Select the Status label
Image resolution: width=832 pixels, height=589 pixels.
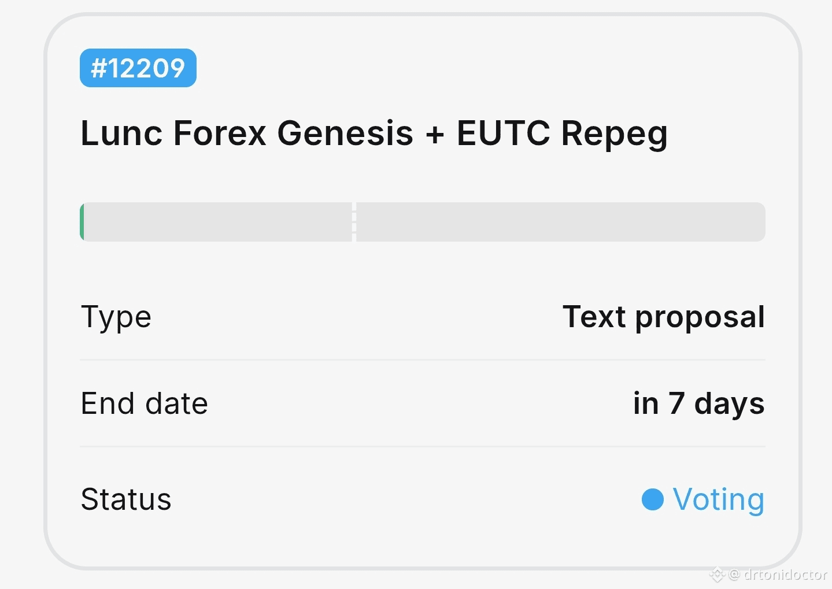pyautogui.click(x=126, y=499)
